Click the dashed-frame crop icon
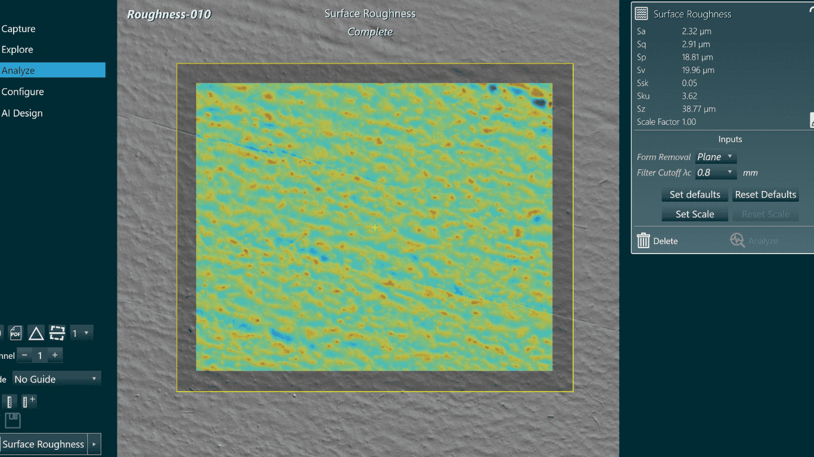814x457 pixels. (57, 333)
